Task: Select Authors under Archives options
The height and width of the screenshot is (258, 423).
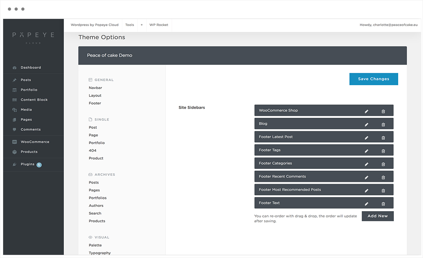Action: pos(96,206)
